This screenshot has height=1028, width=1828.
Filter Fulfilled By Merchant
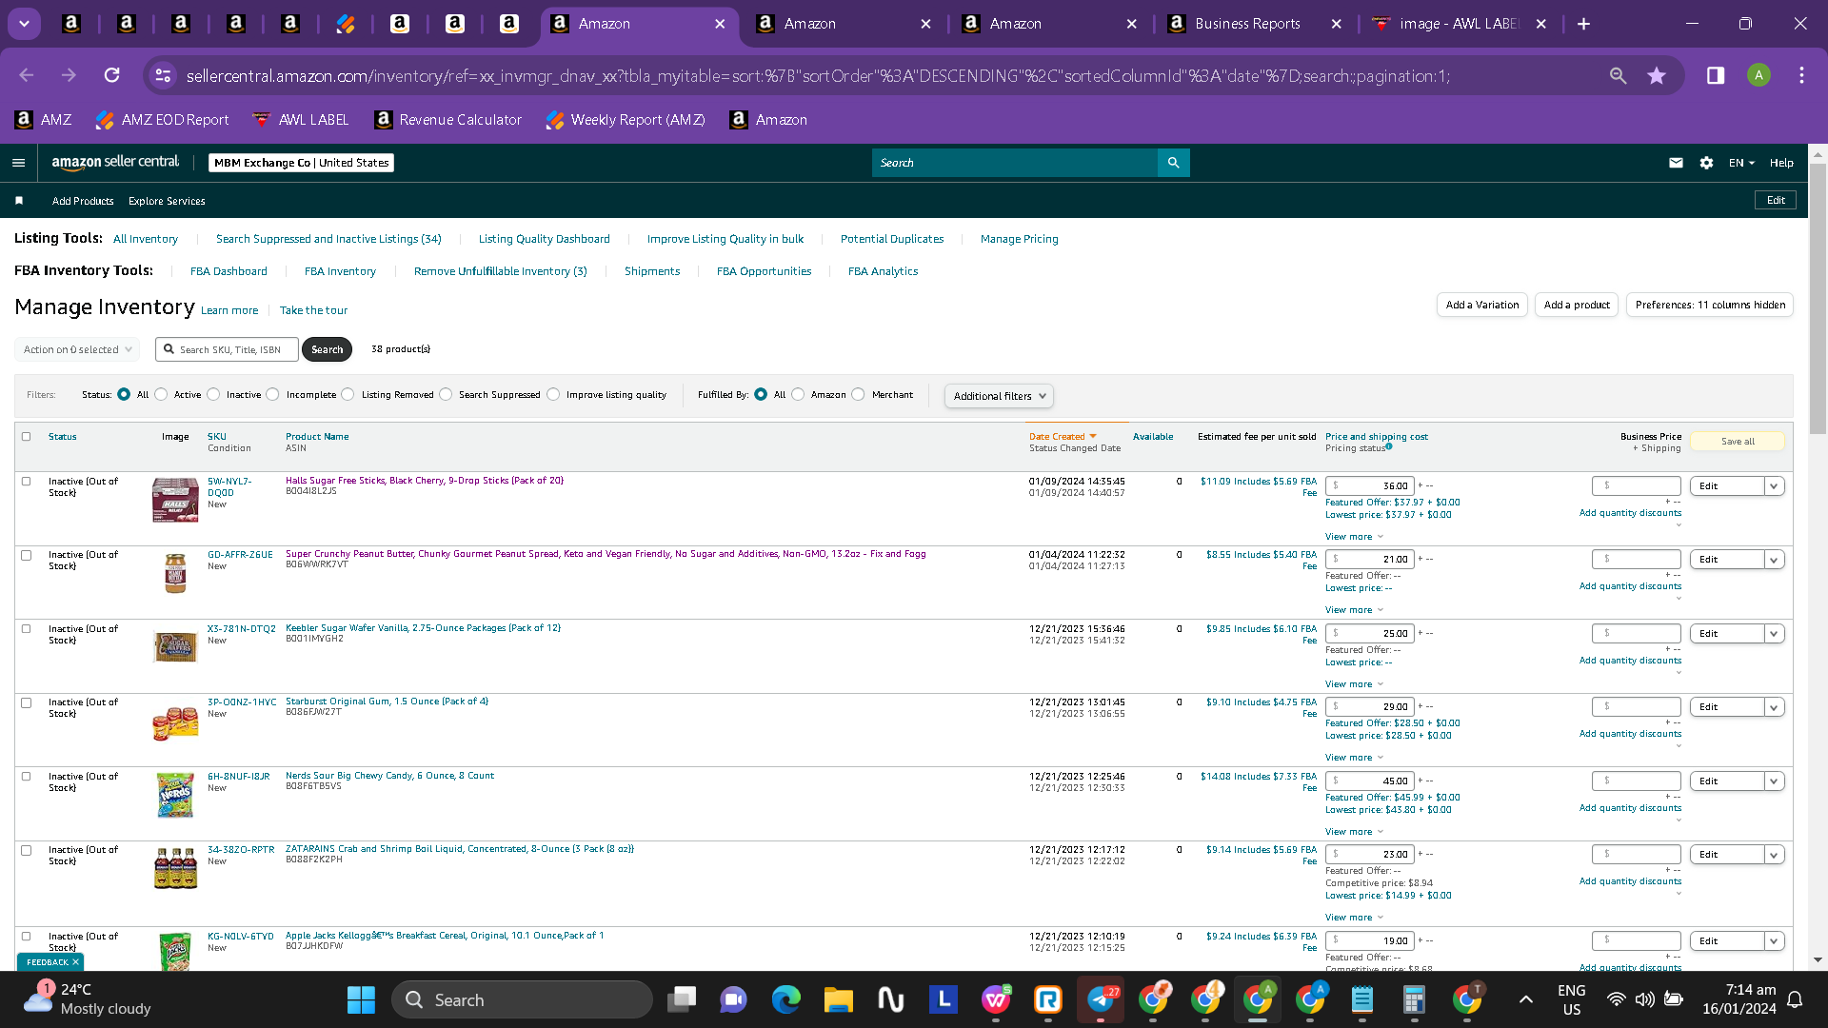click(859, 394)
